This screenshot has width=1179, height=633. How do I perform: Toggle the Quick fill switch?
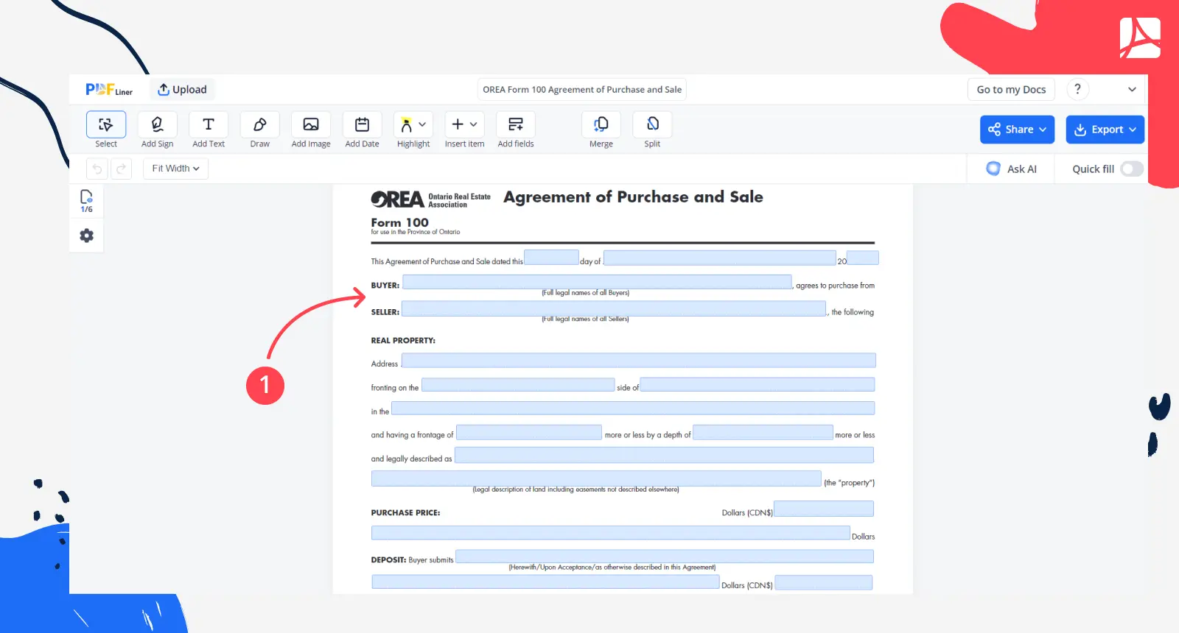pos(1132,169)
